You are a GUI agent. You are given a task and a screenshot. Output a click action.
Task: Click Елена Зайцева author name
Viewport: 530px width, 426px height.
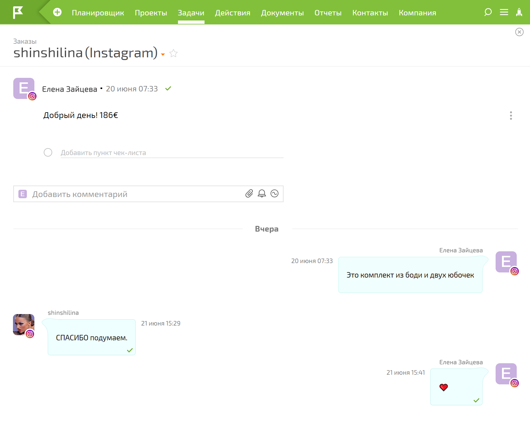pyautogui.click(x=70, y=89)
